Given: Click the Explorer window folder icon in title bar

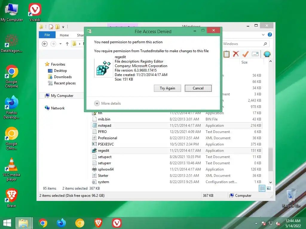Looking at the screenshot, I should coord(41,27).
